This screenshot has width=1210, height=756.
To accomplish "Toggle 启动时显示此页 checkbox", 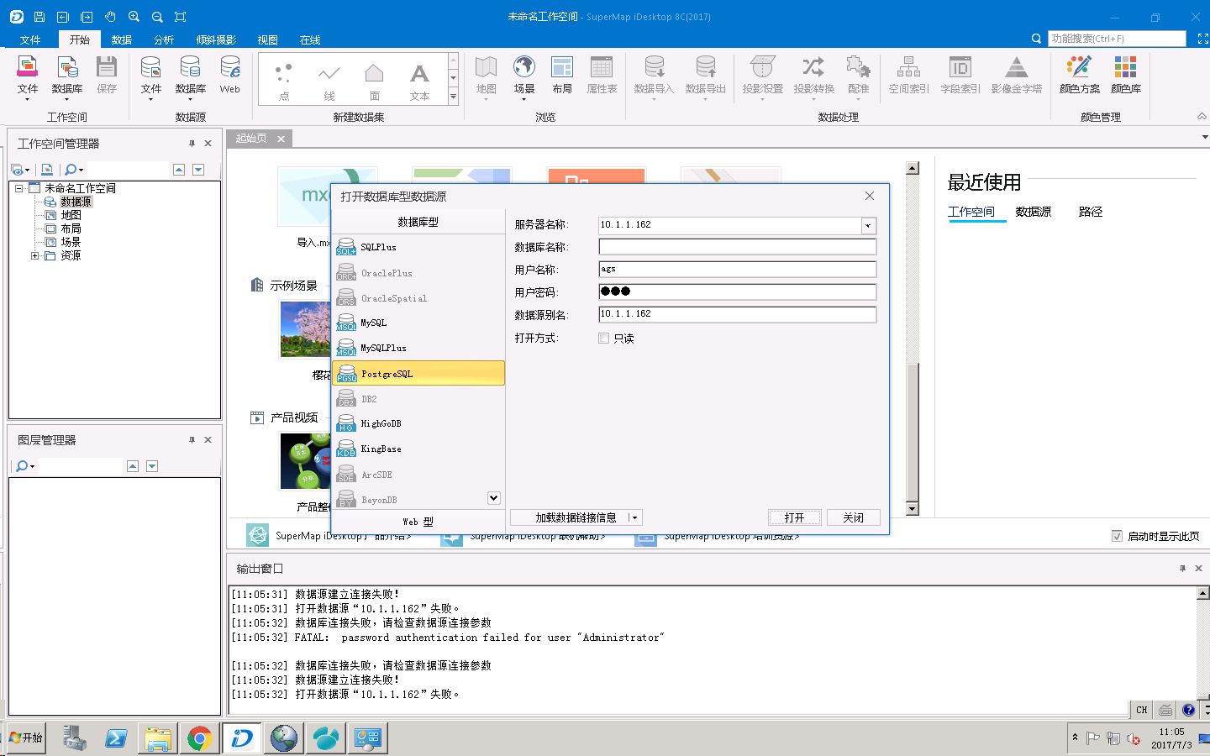I will click(1117, 536).
